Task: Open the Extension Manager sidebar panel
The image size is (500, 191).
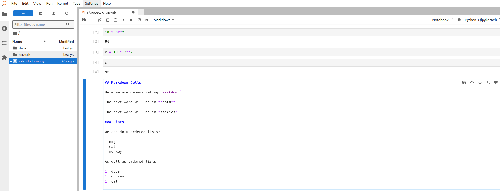Action: coord(4,57)
